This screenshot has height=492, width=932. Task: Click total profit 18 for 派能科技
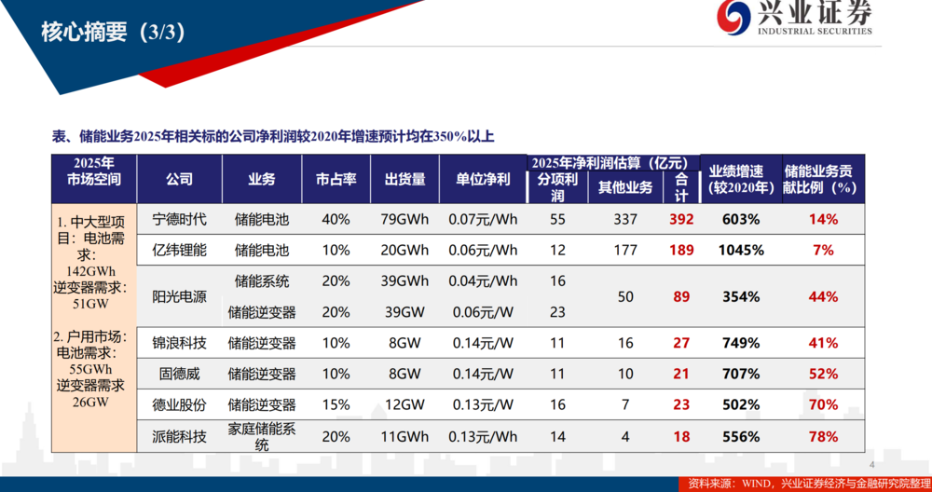[x=681, y=437]
